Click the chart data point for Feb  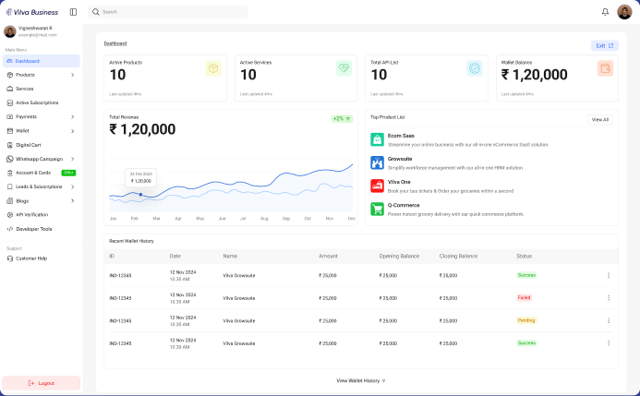pos(140,195)
